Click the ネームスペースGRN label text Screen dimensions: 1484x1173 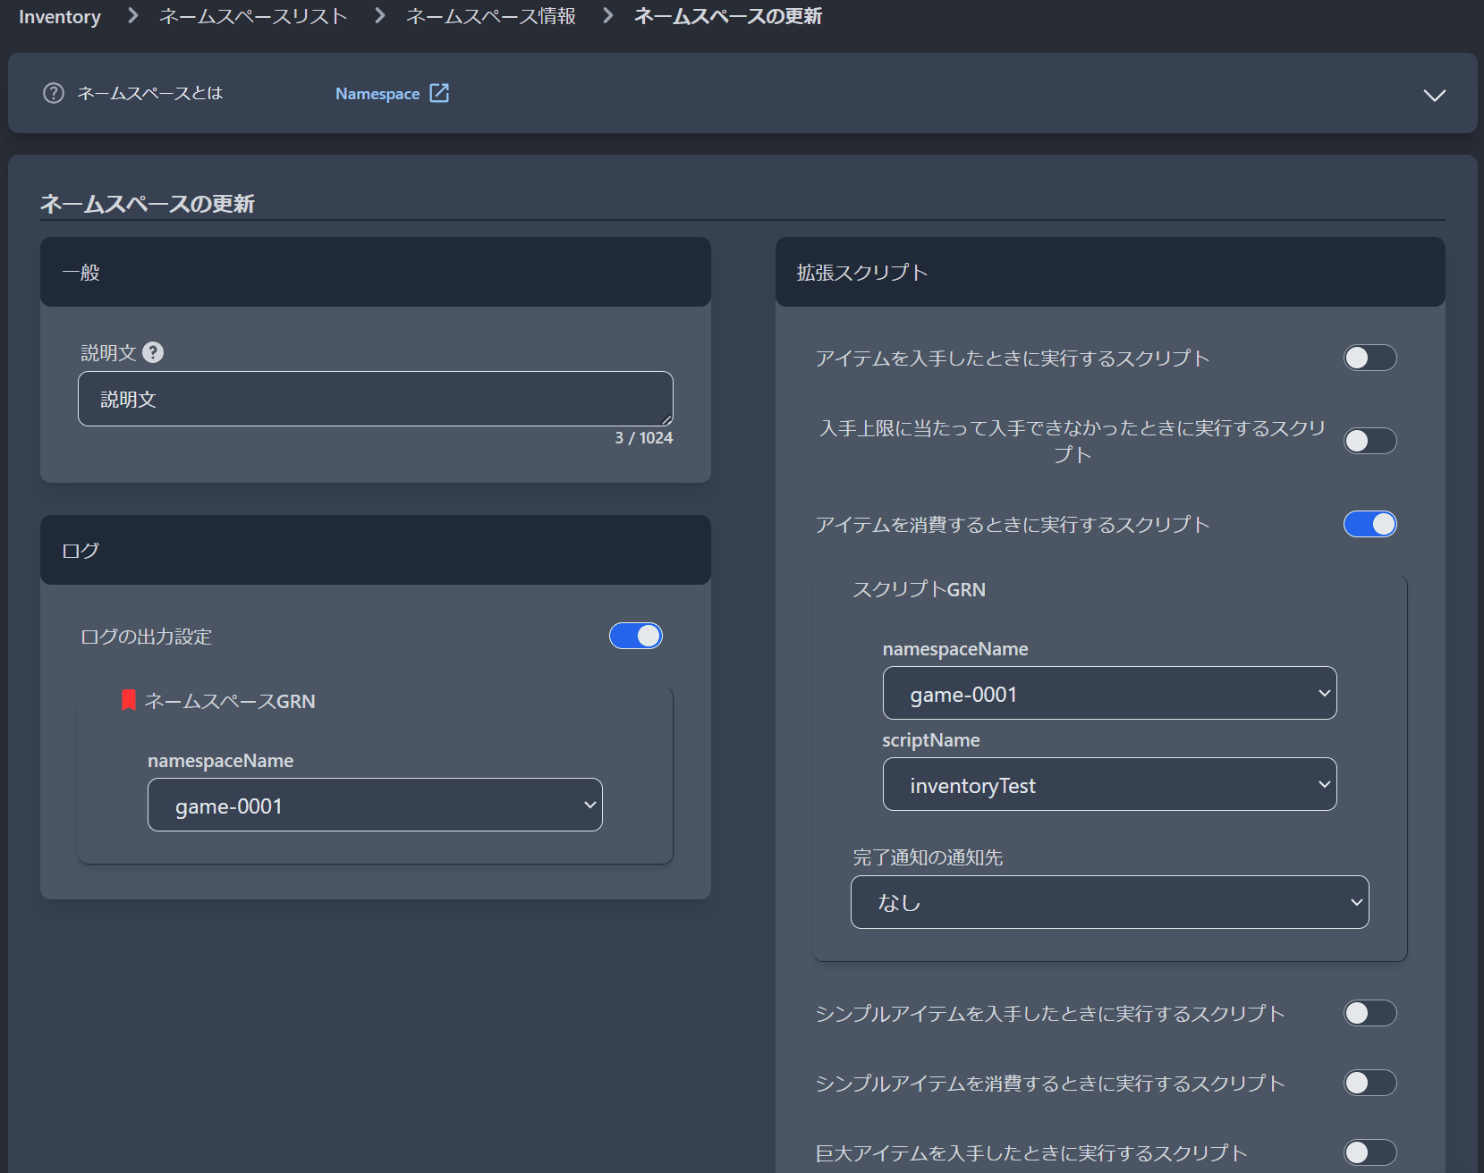230,702
